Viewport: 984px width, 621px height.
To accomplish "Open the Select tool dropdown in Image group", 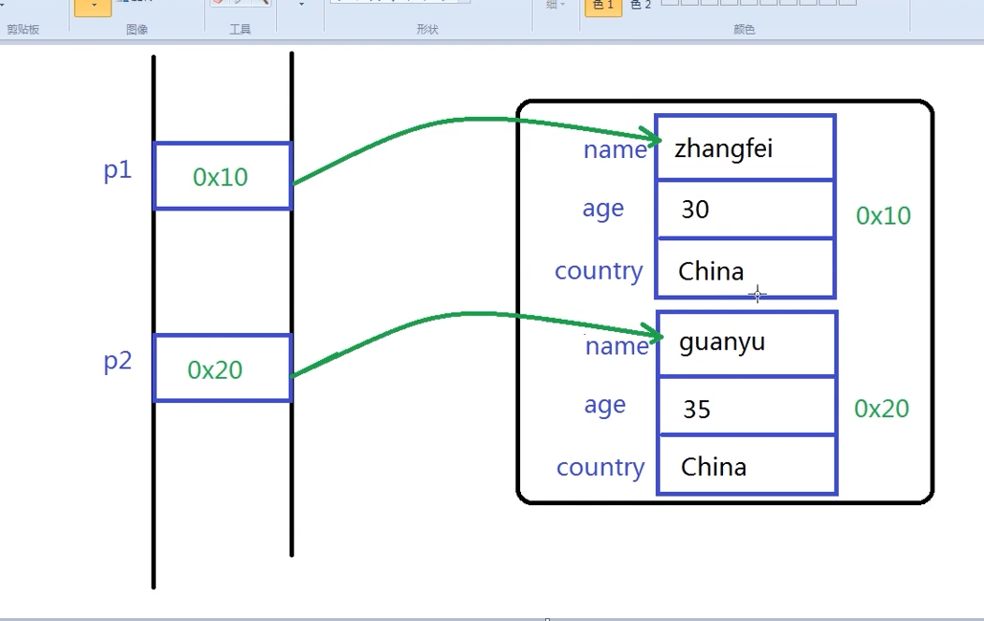I will 93,7.
